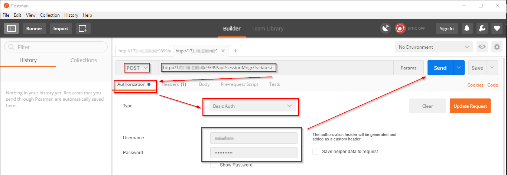Viewport: 507px width, 175px height.
Task: Click the Save button
Action: [477, 68]
